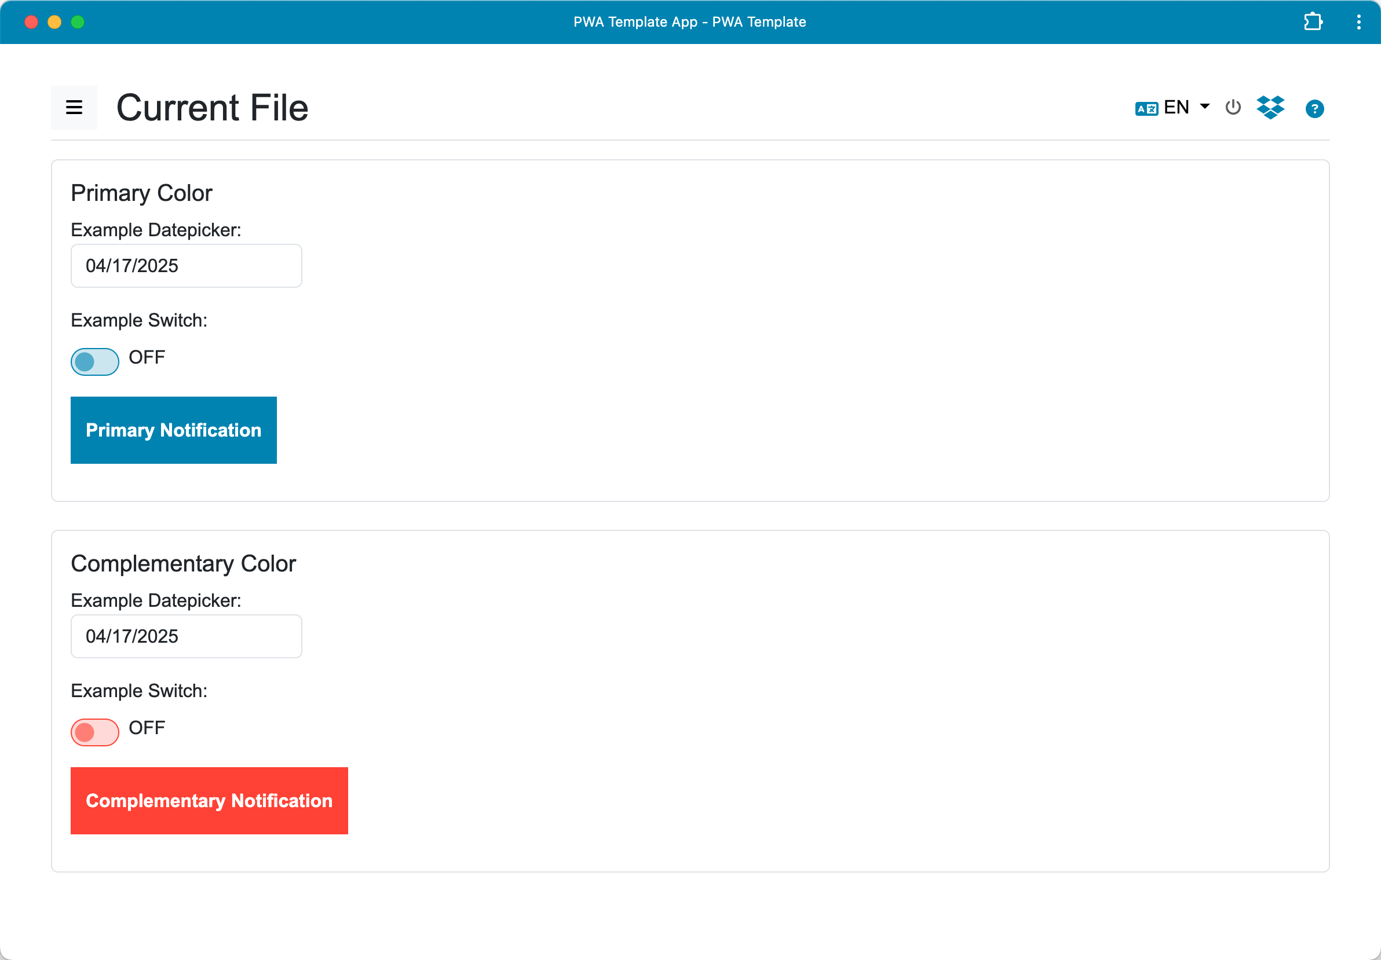Maximize the window with green button

pos(78,22)
